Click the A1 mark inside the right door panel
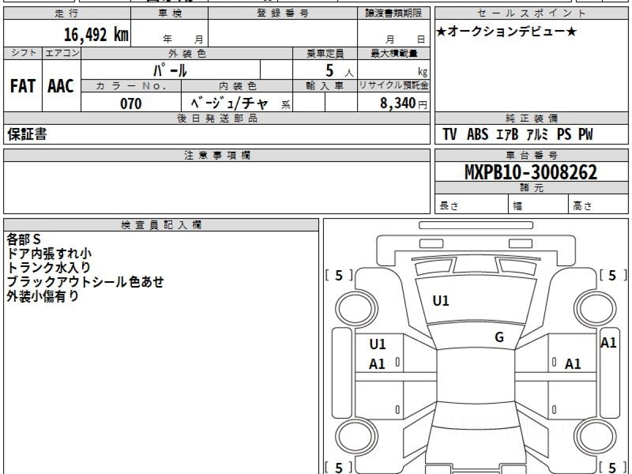632x474 pixels. (572, 364)
